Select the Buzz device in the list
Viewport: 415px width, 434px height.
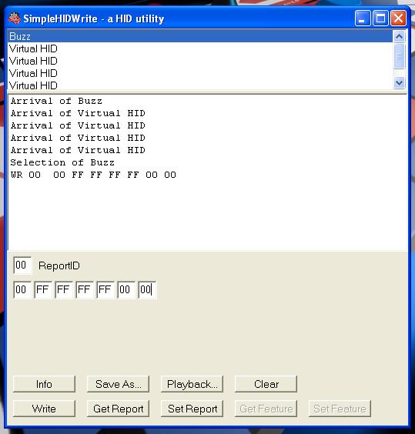[x=200, y=36]
